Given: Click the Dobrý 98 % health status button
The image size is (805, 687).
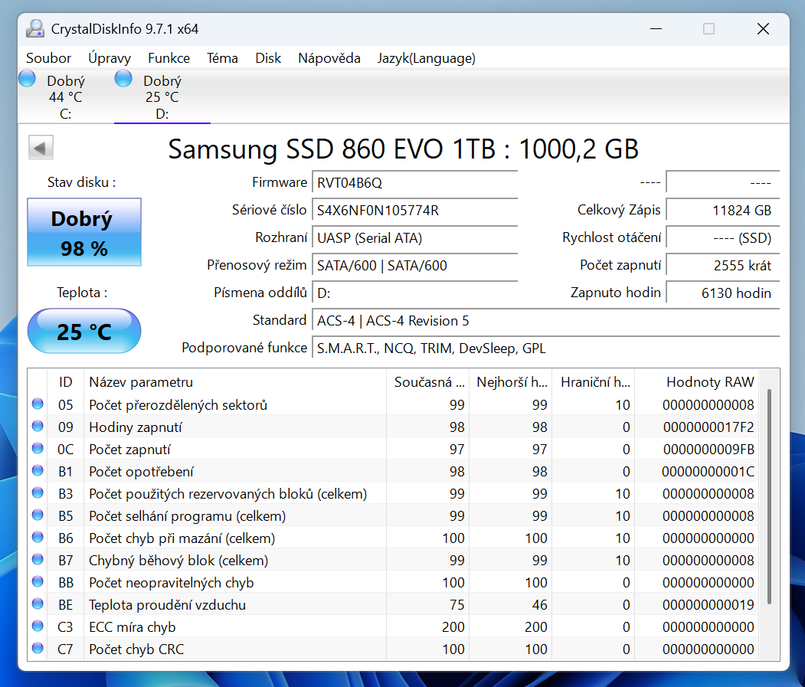Looking at the screenshot, I should tap(83, 232).
